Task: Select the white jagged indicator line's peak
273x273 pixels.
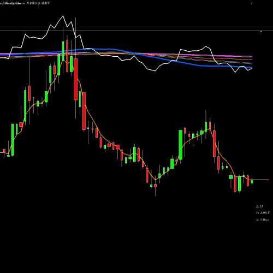Action: click(63, 16)
